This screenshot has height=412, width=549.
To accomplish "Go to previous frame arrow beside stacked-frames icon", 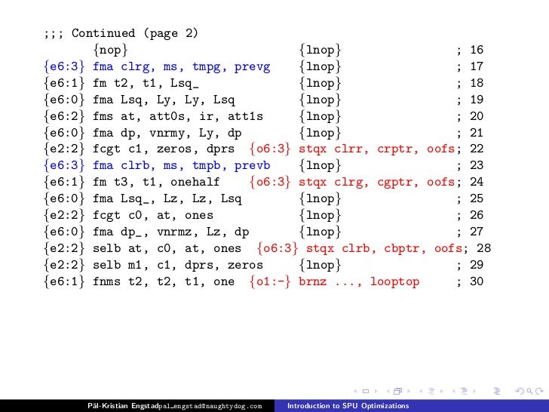I will 388,391.
